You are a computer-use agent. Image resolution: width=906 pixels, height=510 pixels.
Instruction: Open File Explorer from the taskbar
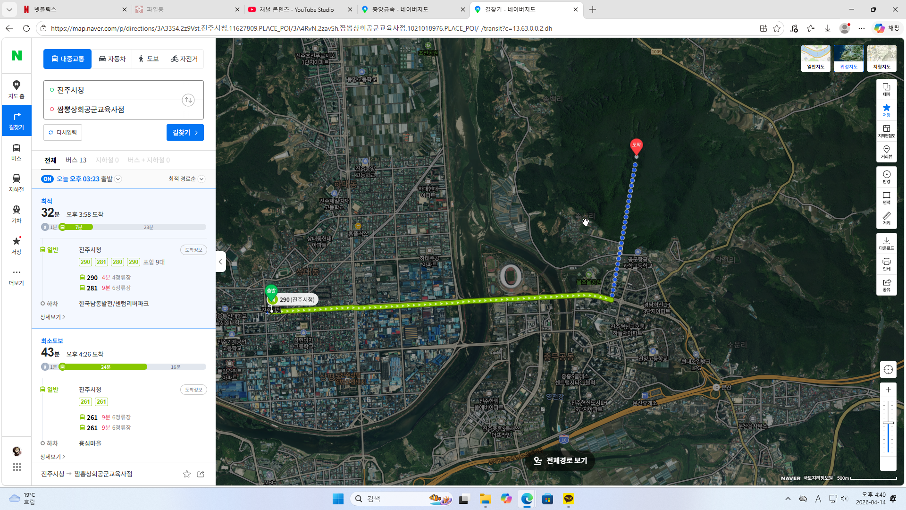(x=485, y=499)
